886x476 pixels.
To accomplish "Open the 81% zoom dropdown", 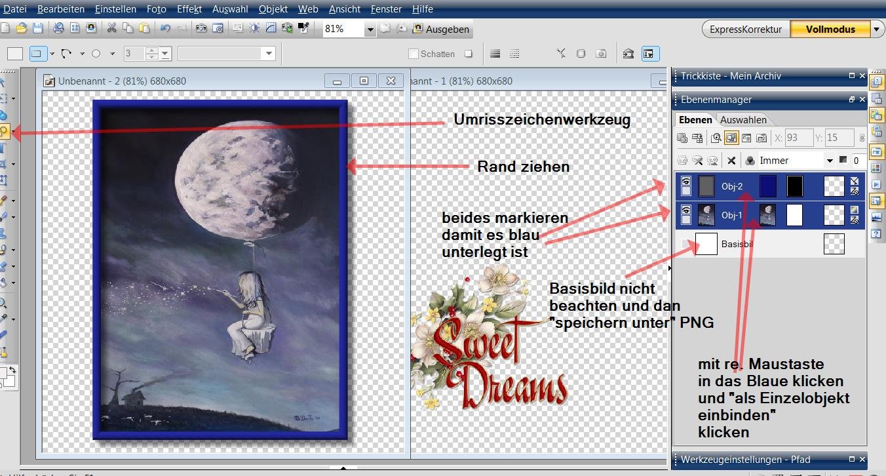I will (370, 30).
